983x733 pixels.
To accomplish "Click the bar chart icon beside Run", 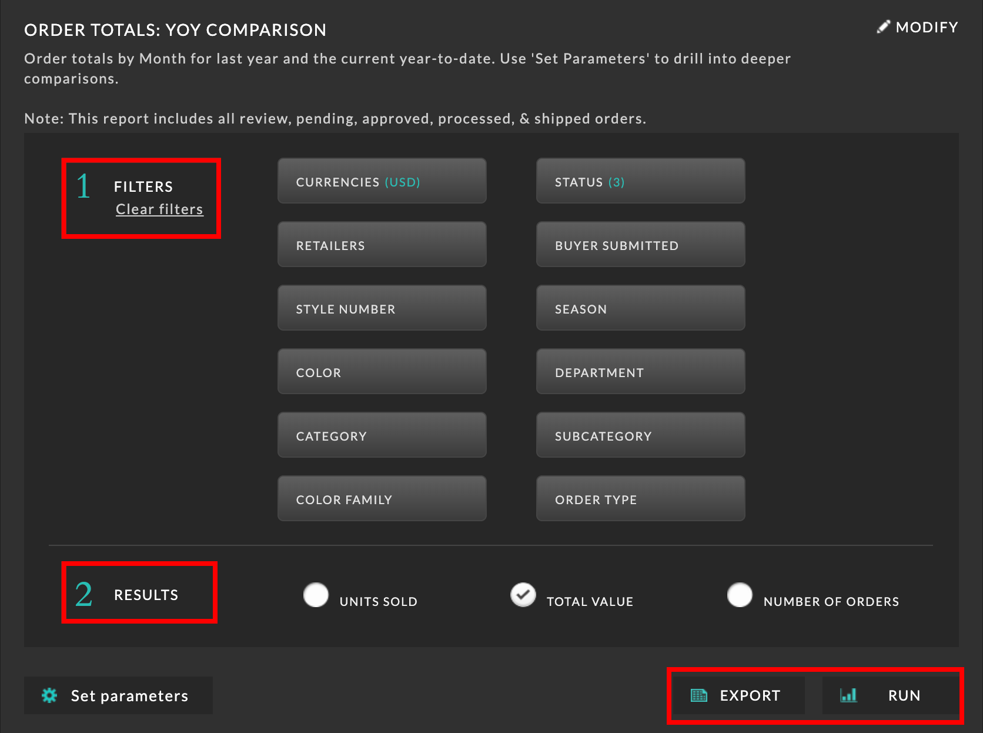I will [x=848, y=695].
